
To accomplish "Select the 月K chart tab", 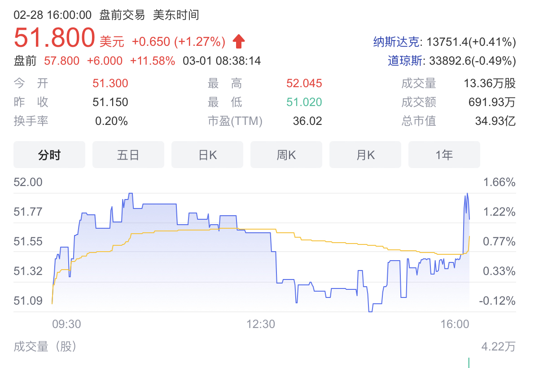I will pyautogui.click(x=365, y=155).
